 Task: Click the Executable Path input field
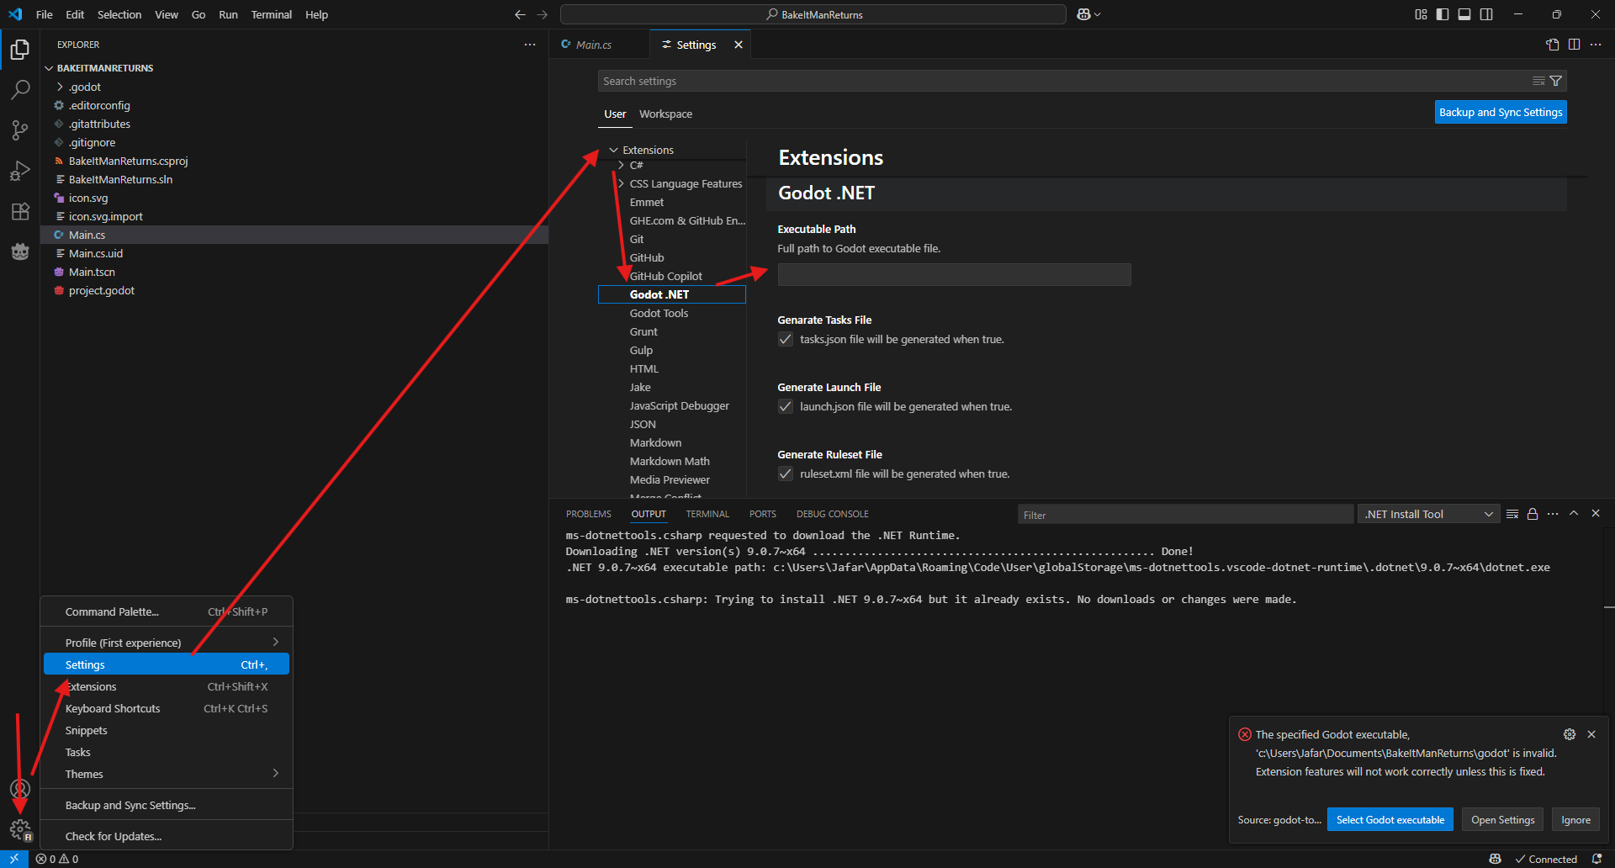tap(954, 274)
